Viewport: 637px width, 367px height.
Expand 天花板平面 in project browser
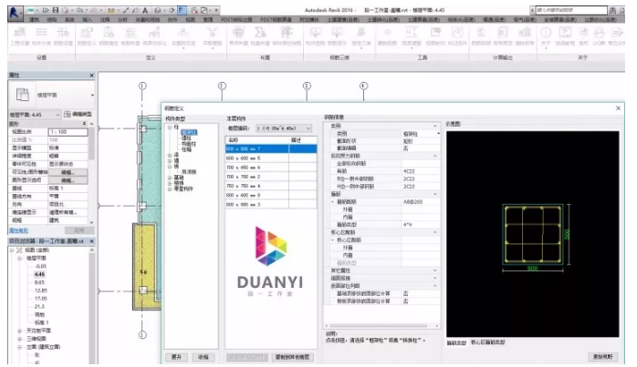(x=19, y=331)
